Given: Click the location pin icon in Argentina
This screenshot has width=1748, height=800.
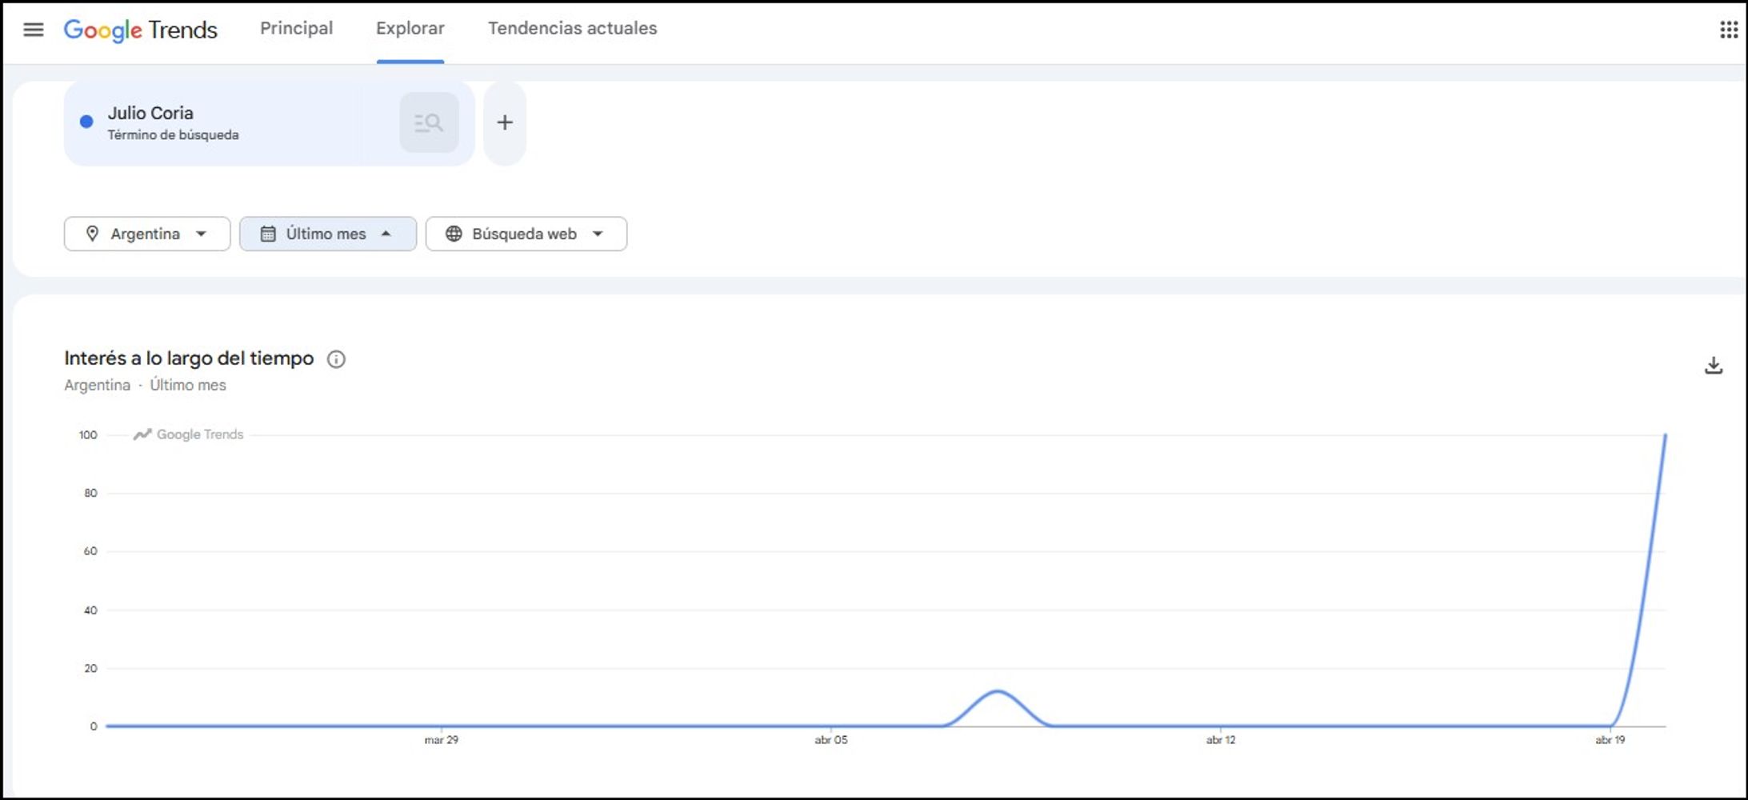Looking at the screenshot, I should click(x=92, y=234).
